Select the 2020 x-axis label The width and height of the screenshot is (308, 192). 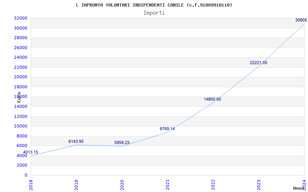point(122,185)
